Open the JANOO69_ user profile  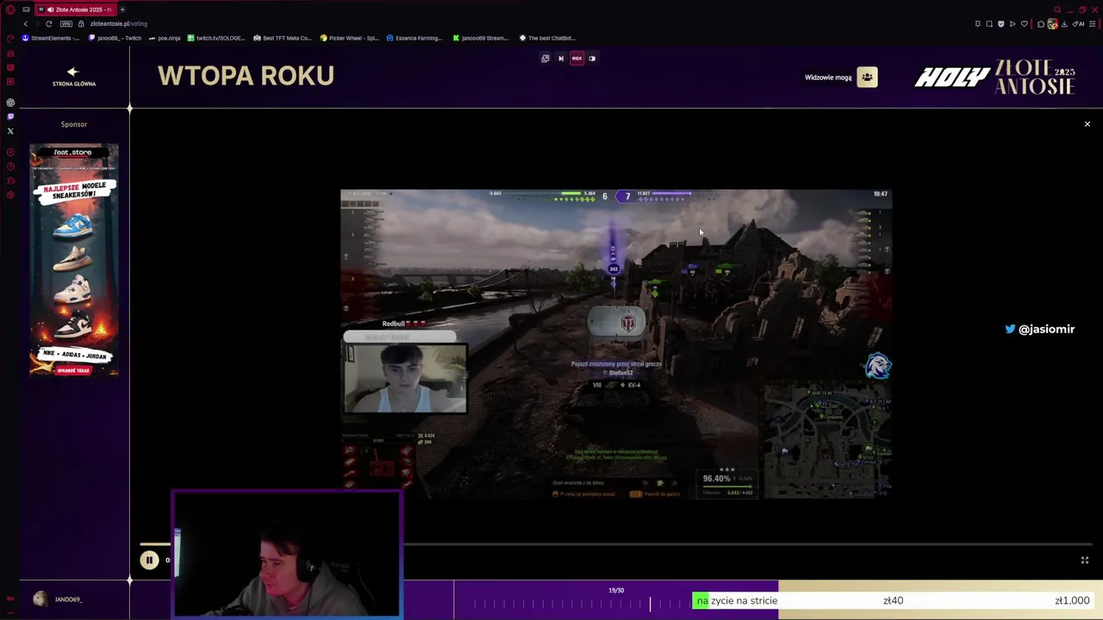(59, 599)
